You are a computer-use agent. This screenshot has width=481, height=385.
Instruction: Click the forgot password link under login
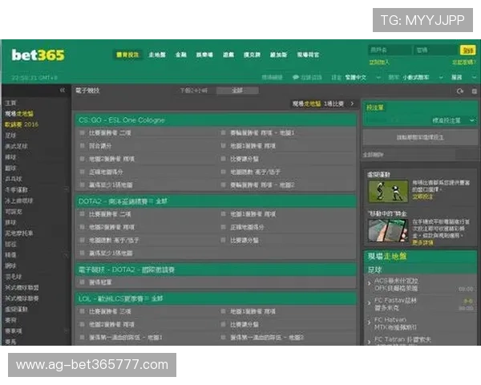pos(464,63)
